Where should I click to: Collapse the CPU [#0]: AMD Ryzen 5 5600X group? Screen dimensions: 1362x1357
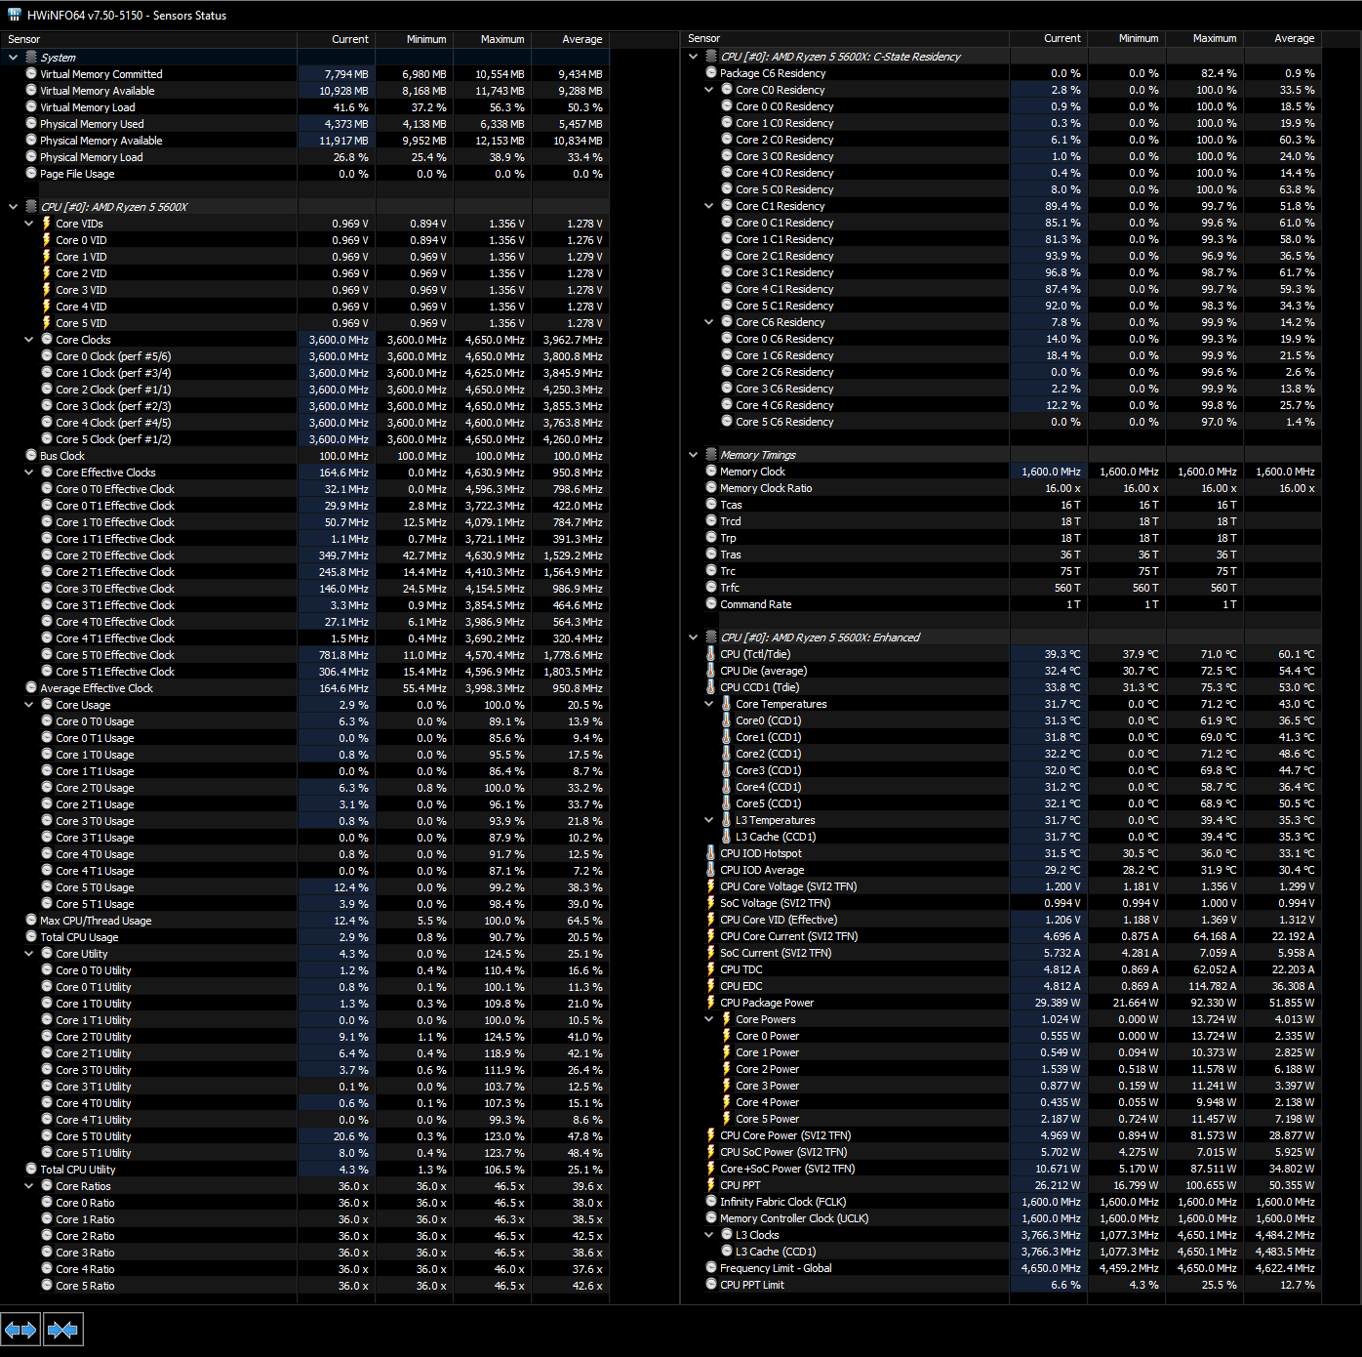coord(13,207)
